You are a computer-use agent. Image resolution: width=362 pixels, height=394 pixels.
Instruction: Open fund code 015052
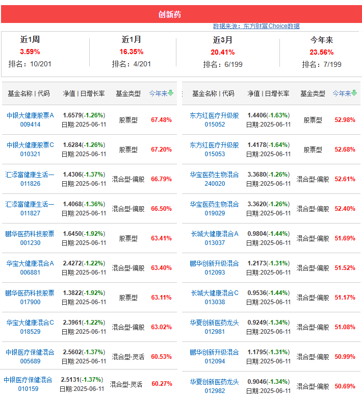click(x=215, y=125)
